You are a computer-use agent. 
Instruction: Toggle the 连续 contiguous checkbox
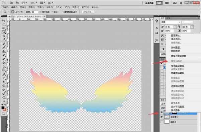52,12
